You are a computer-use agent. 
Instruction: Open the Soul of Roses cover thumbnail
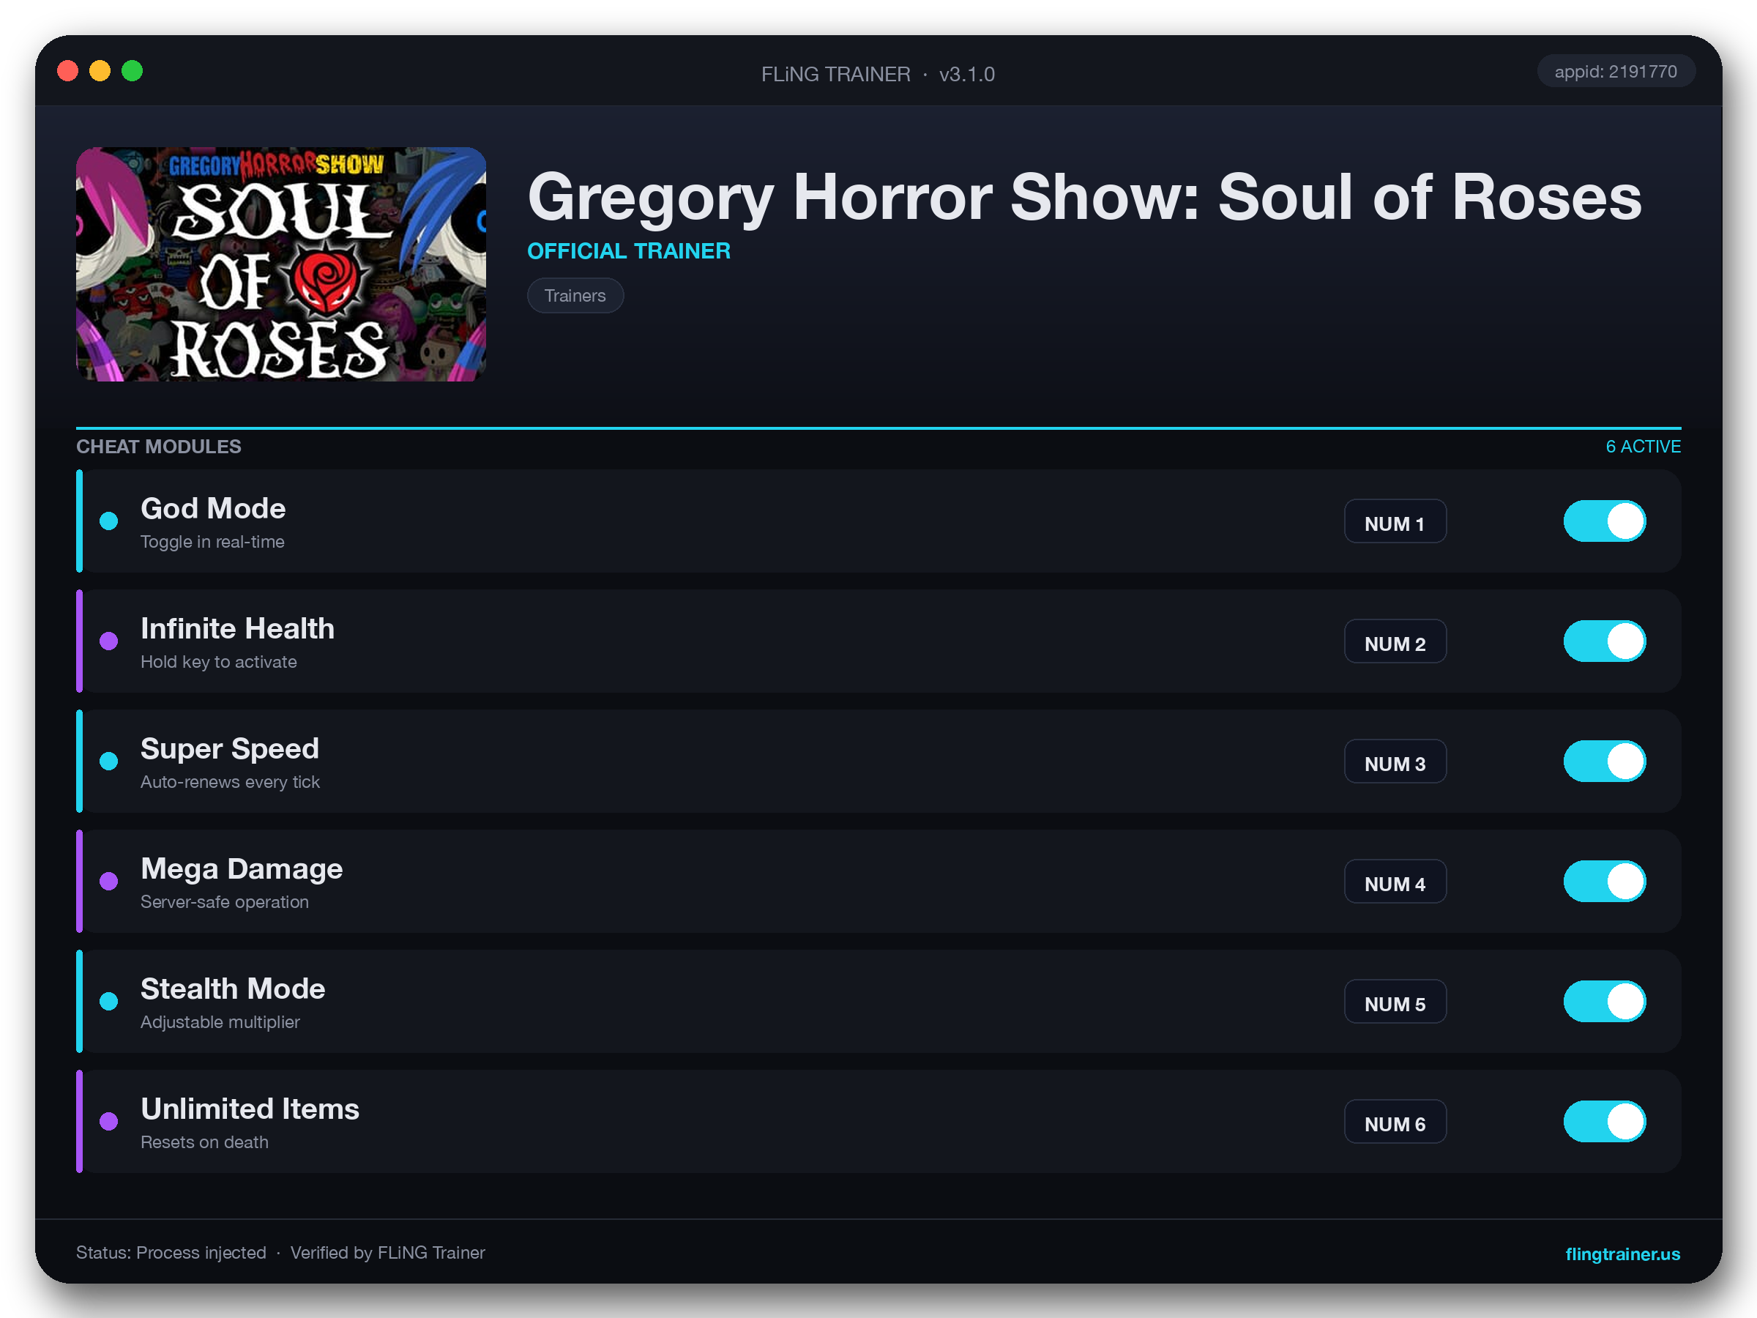[281, 264]
